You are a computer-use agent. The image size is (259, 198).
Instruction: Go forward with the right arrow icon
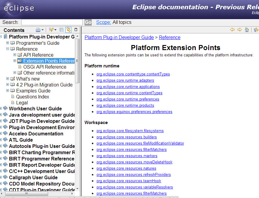point(240,30)
